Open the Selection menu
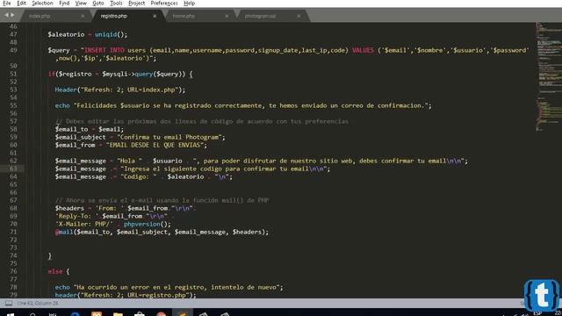 [42, 4]
